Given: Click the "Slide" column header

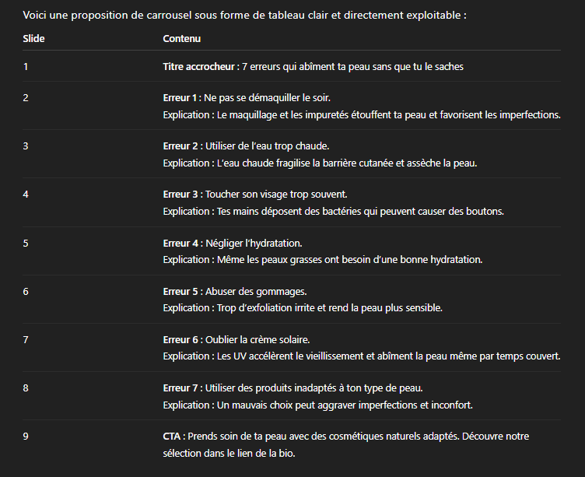Looking at the screenshot, I should 33,39.
